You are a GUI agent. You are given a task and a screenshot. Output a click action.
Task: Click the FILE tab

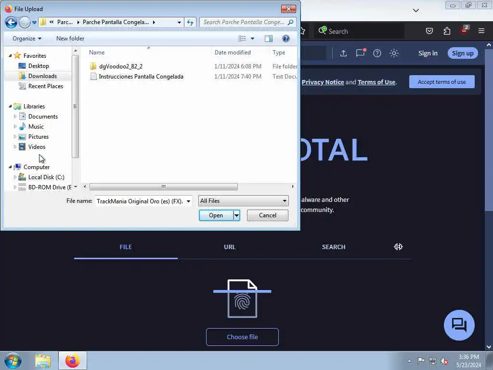(126, 247)
